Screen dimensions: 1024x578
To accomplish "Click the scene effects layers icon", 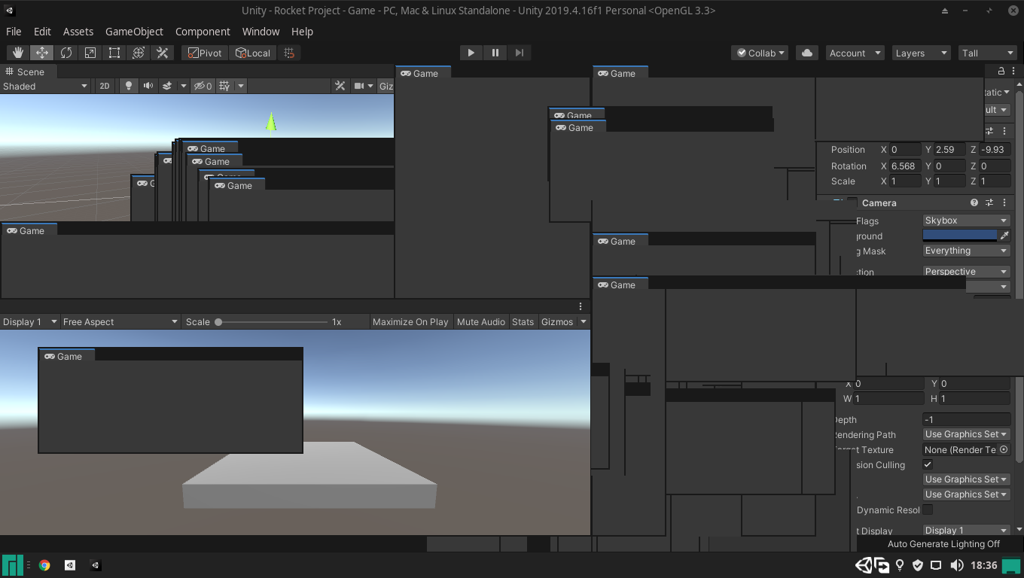I will click(x=167, y=86).
